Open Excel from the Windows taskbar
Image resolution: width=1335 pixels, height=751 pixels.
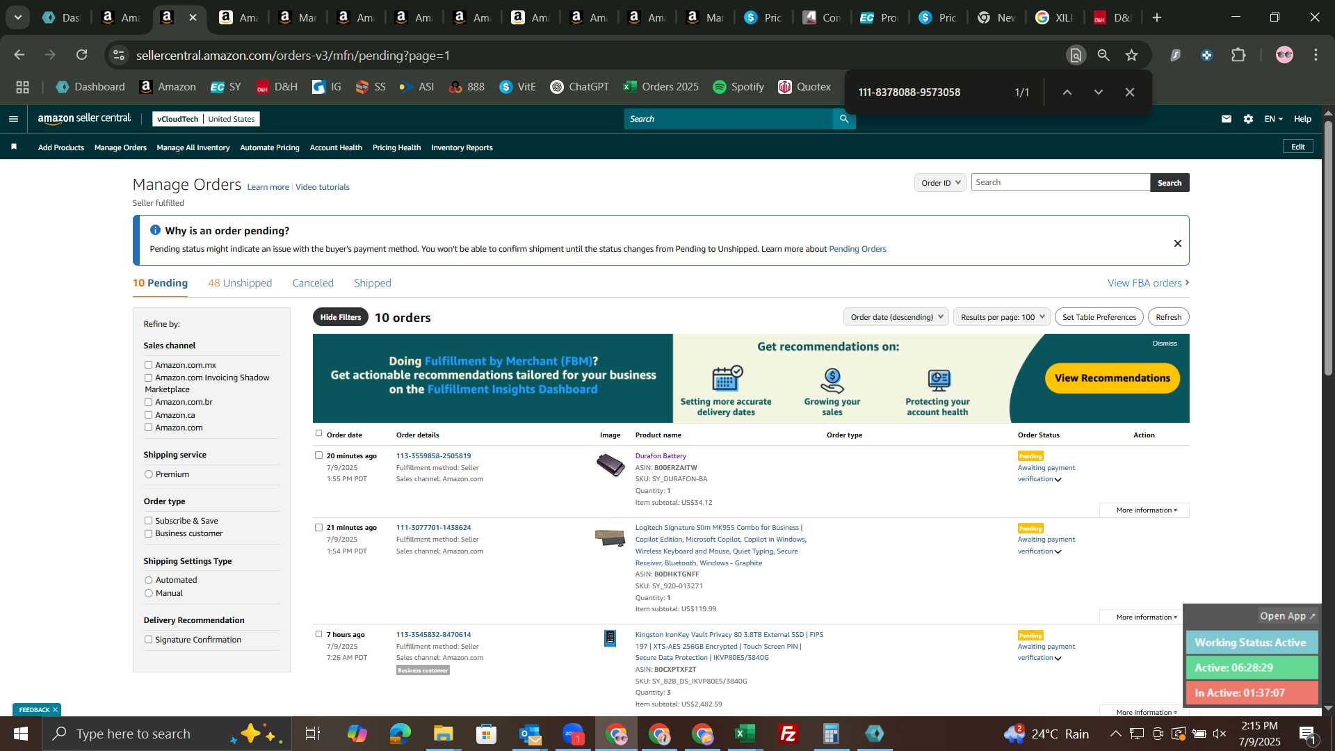(745, 734)
